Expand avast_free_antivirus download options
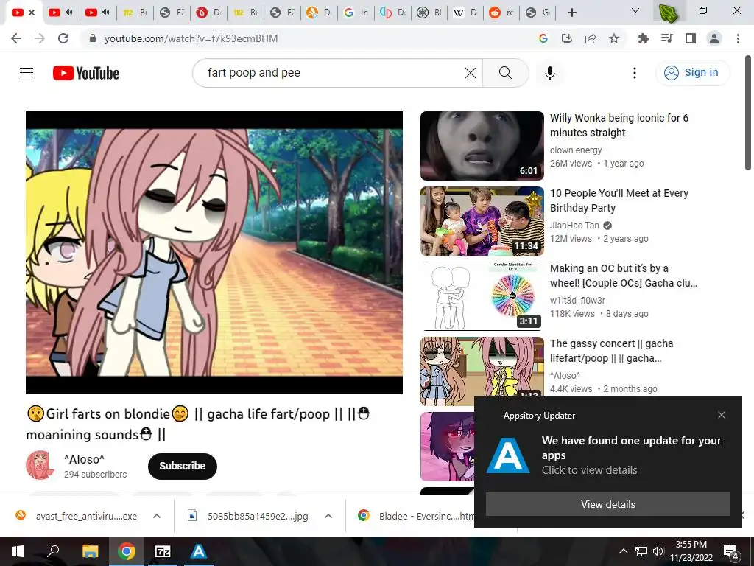754x566 pixels. tap(157, 516)
